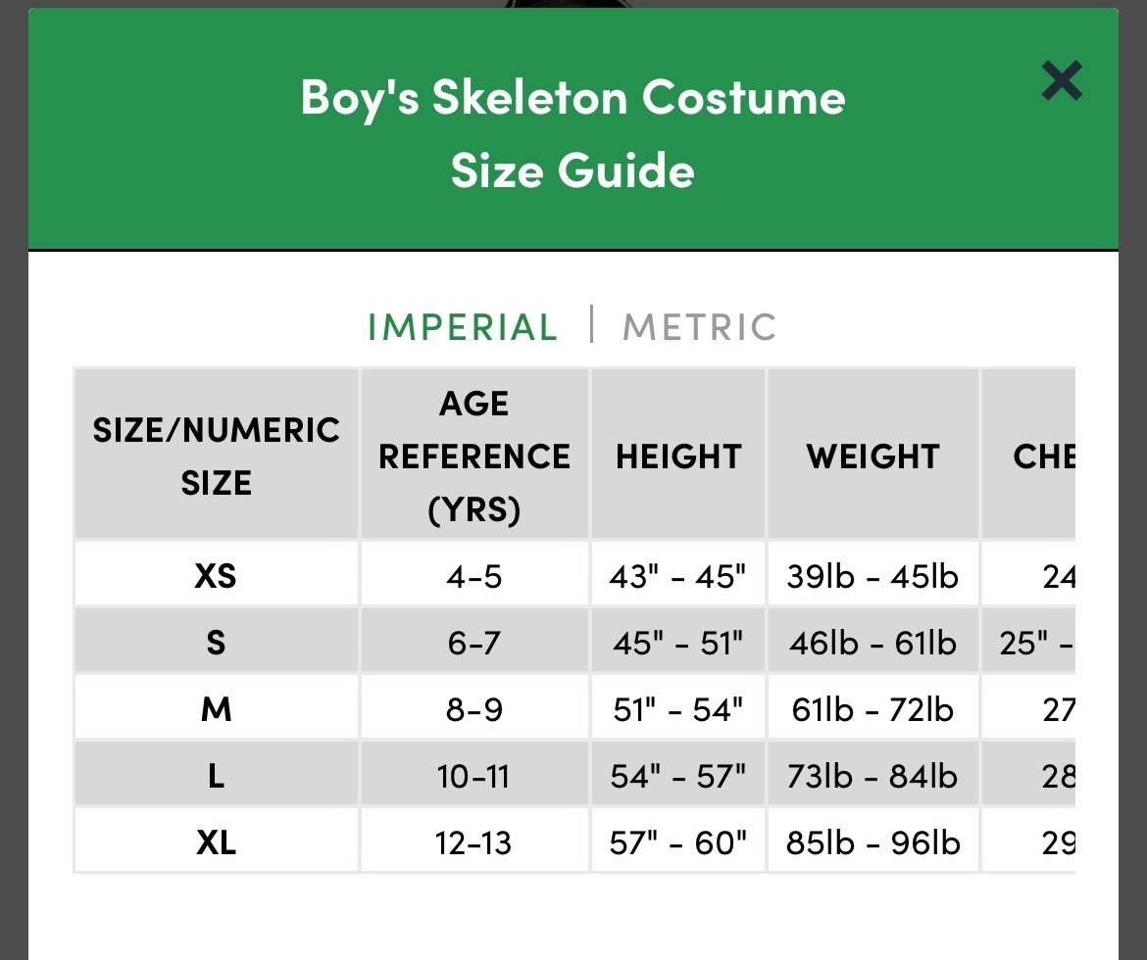Click the XL size row label

pyautogui.click(x=216, y=842)
